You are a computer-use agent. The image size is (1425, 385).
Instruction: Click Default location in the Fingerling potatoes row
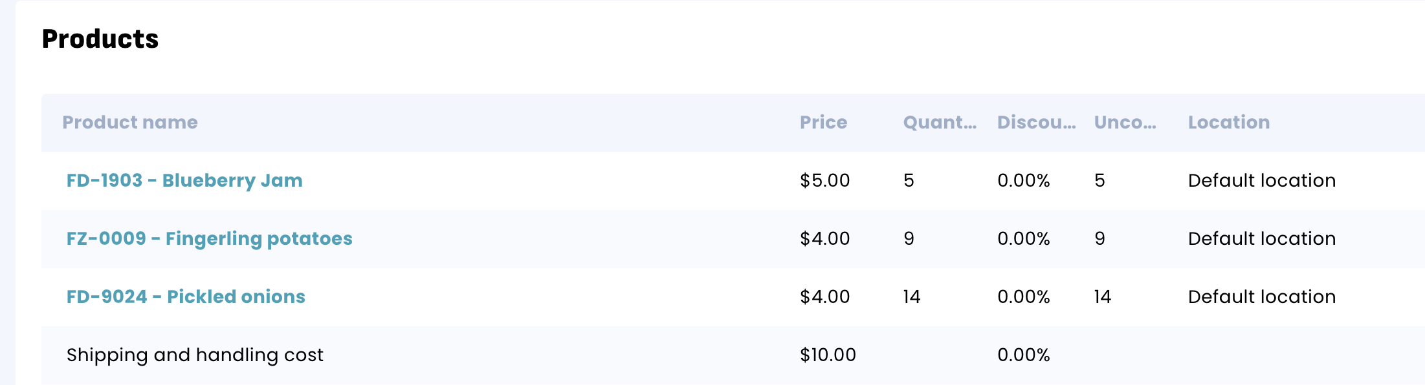[1261, 239]
